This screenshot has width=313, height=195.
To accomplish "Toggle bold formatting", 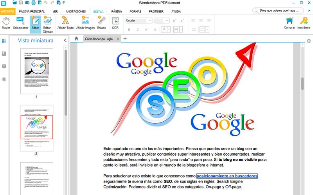I will [x=129, y=30].
